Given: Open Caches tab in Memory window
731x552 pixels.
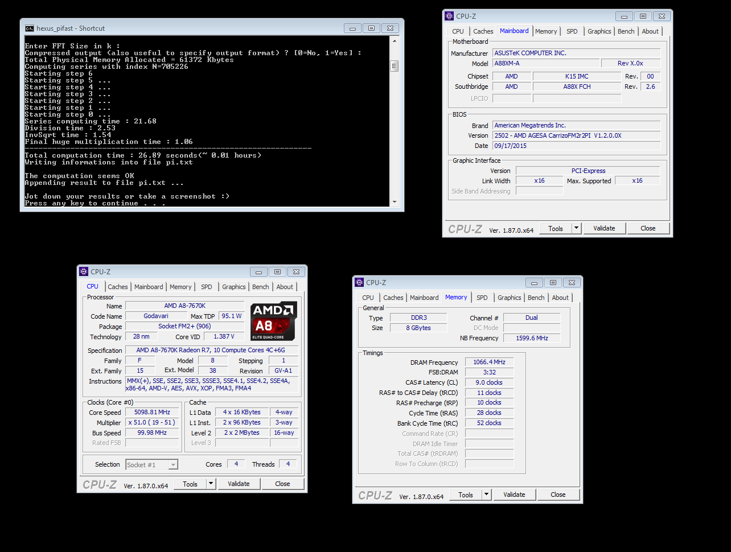Looking at the screenshot, I should click(393, 298).
